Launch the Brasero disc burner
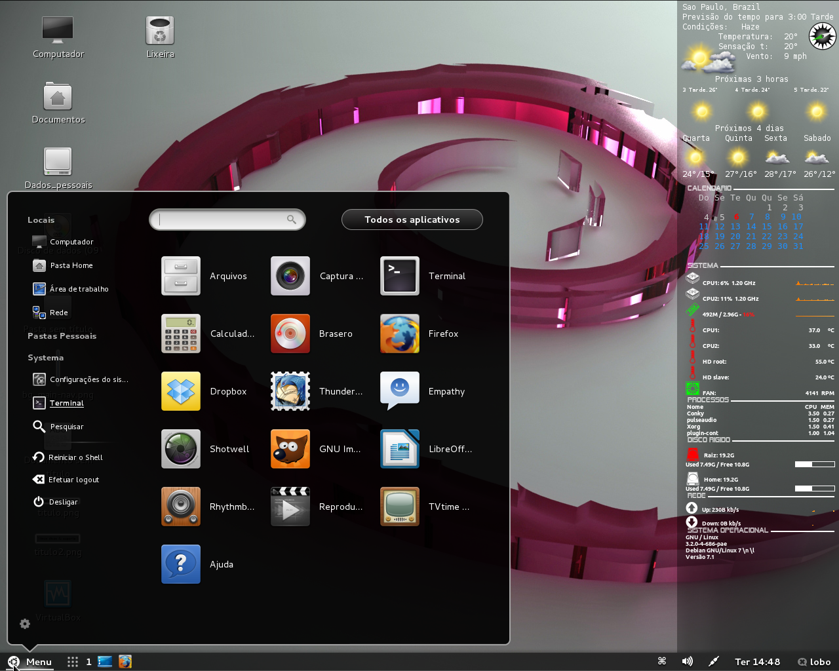Screen dimensions: 839x671 290,334
